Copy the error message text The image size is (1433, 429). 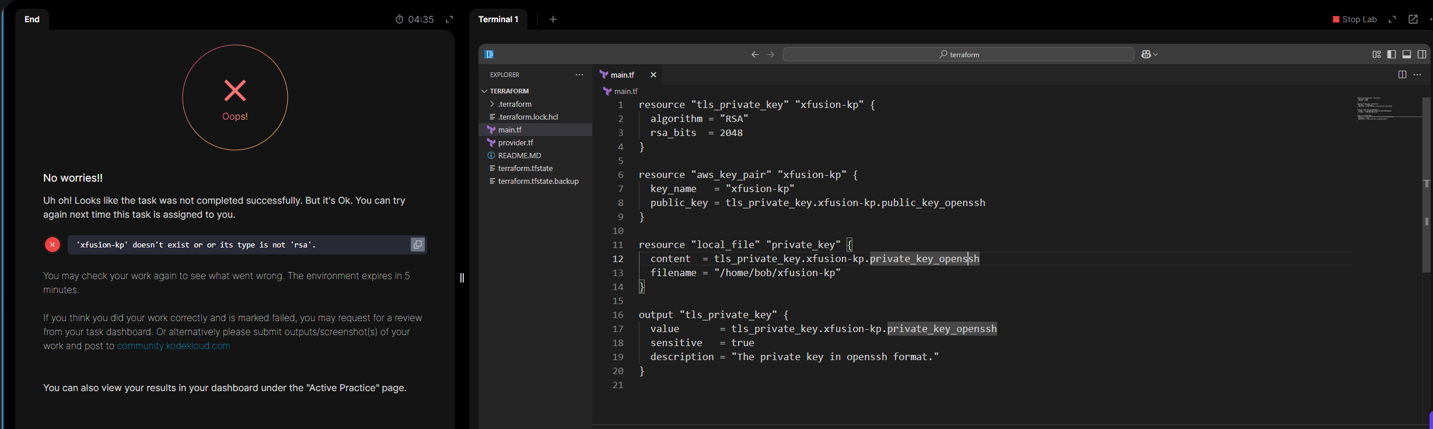[417, 245]
